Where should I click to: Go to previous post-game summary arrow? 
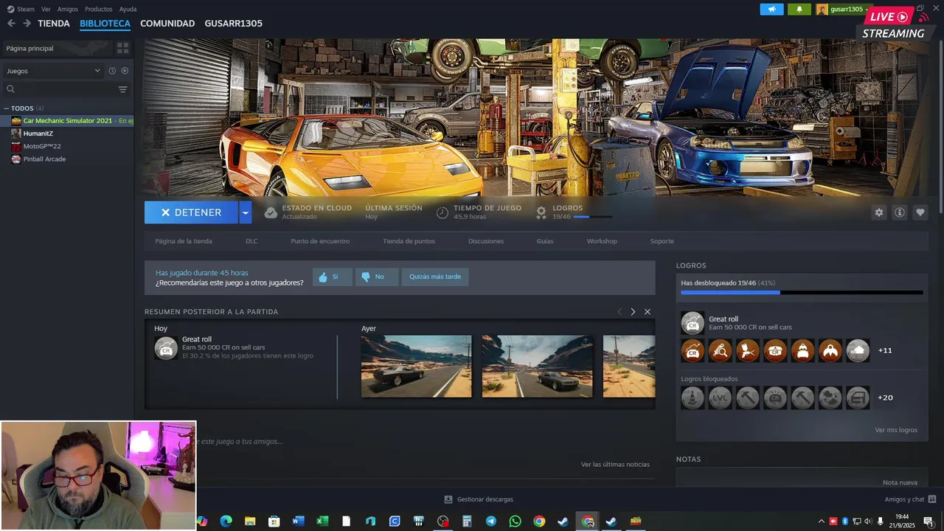619,312
